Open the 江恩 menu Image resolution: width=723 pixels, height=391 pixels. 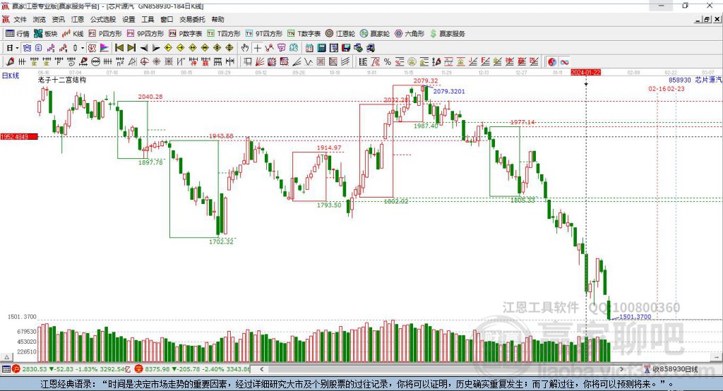[78, 19]
